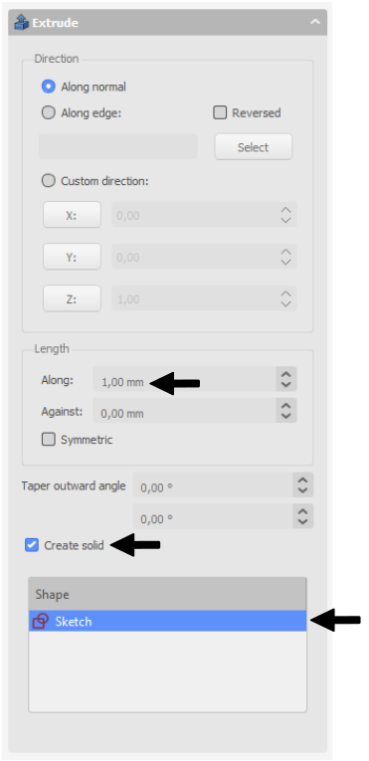This screenshot has width=369, height=761.
Task: Click into the Along length field
Action: (x=185, y=379)
